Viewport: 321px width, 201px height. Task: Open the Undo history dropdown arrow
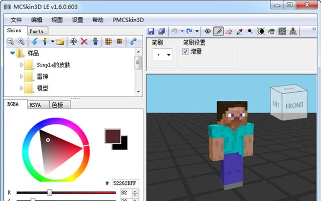point(182,31)
